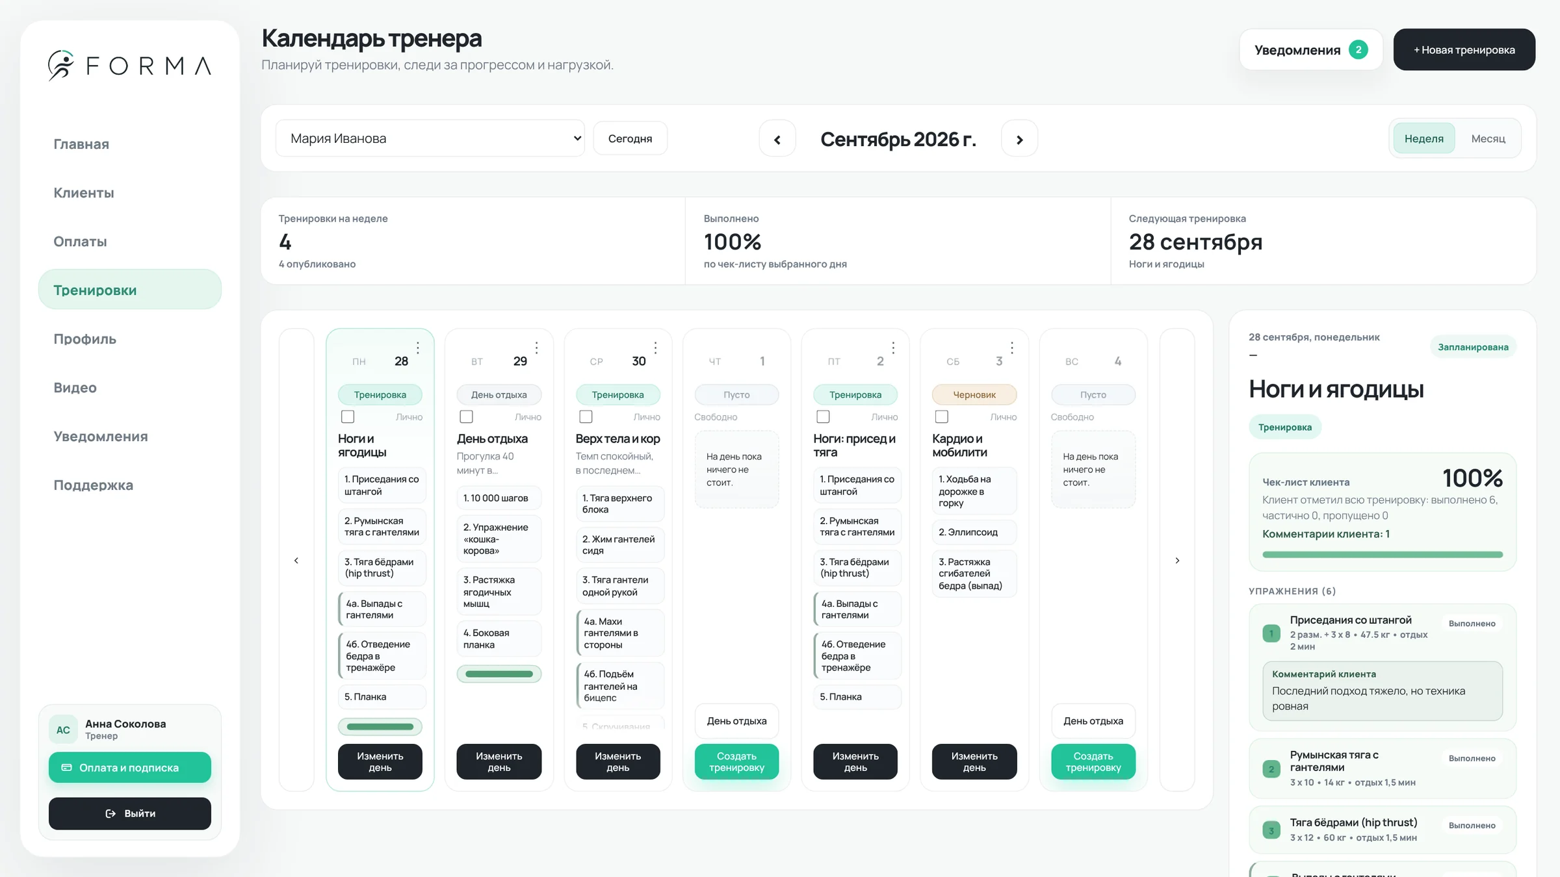Open Поддержка in sidebar
Image resolution: width=1560 pixels, height=877 pixels.
pos(130,485)
